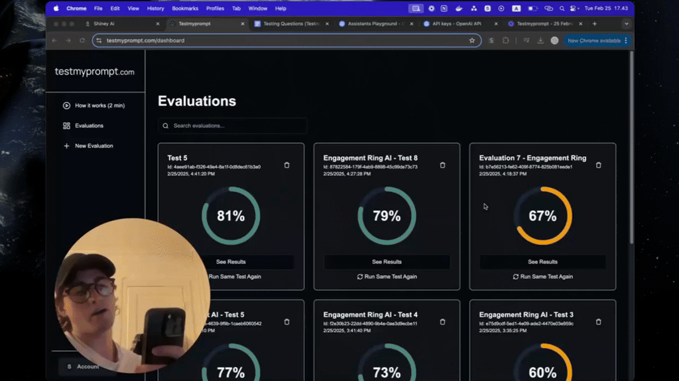Click the 73% score on Test 4 card
679x381 pixels.
tap(387, 372)
